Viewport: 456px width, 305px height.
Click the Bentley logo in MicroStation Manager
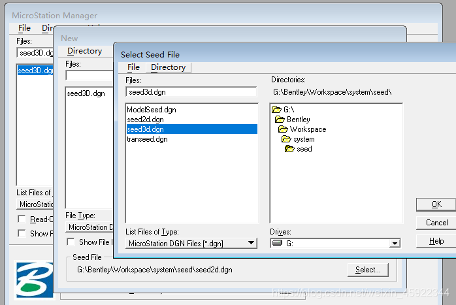[x=35, y=280]
